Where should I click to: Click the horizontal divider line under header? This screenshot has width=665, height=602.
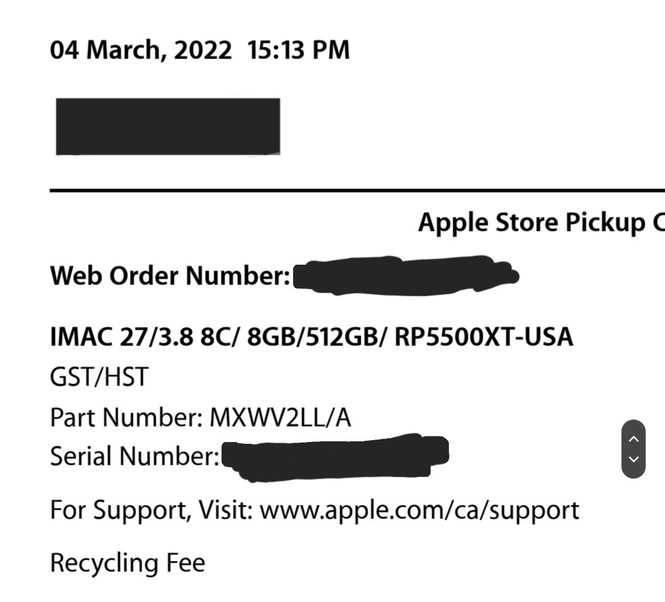(357, 191)
